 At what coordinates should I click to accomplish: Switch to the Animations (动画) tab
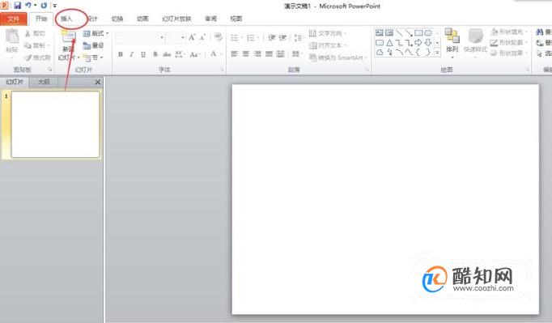tap(142, 19)
